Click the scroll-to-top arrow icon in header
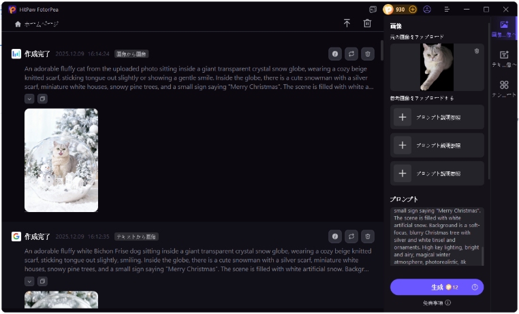The width and height of the screenshot is (519, 314). click(x=347, y=23)
